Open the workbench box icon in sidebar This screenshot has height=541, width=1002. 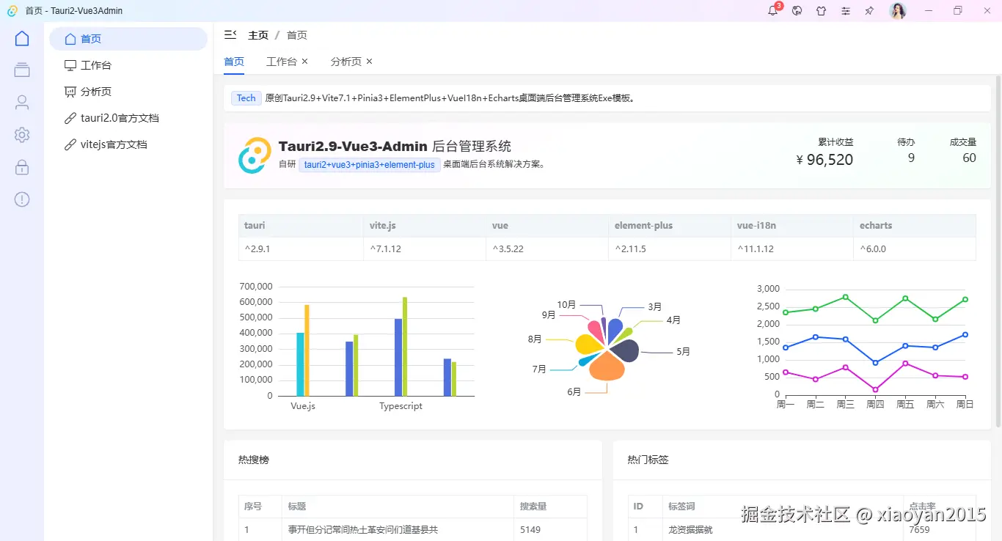click(x=21, y=70)
